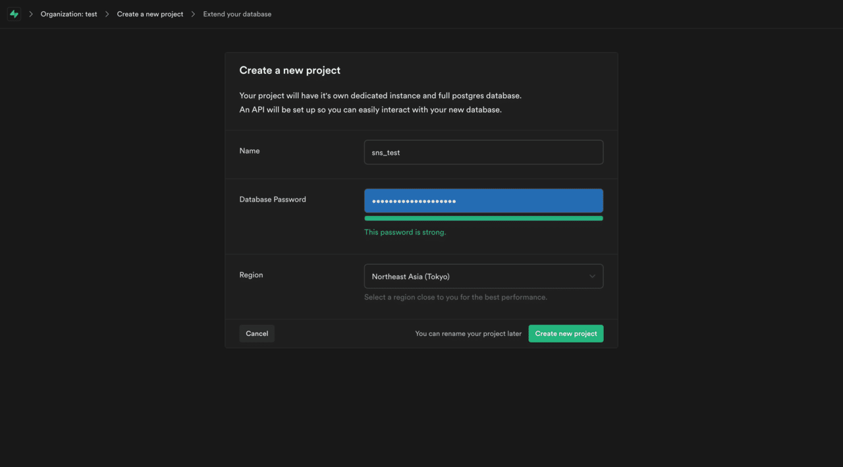
Task: Click the Region label
Action: click(251, 275)
